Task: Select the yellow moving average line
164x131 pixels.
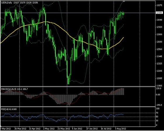Action: point(62,29)
